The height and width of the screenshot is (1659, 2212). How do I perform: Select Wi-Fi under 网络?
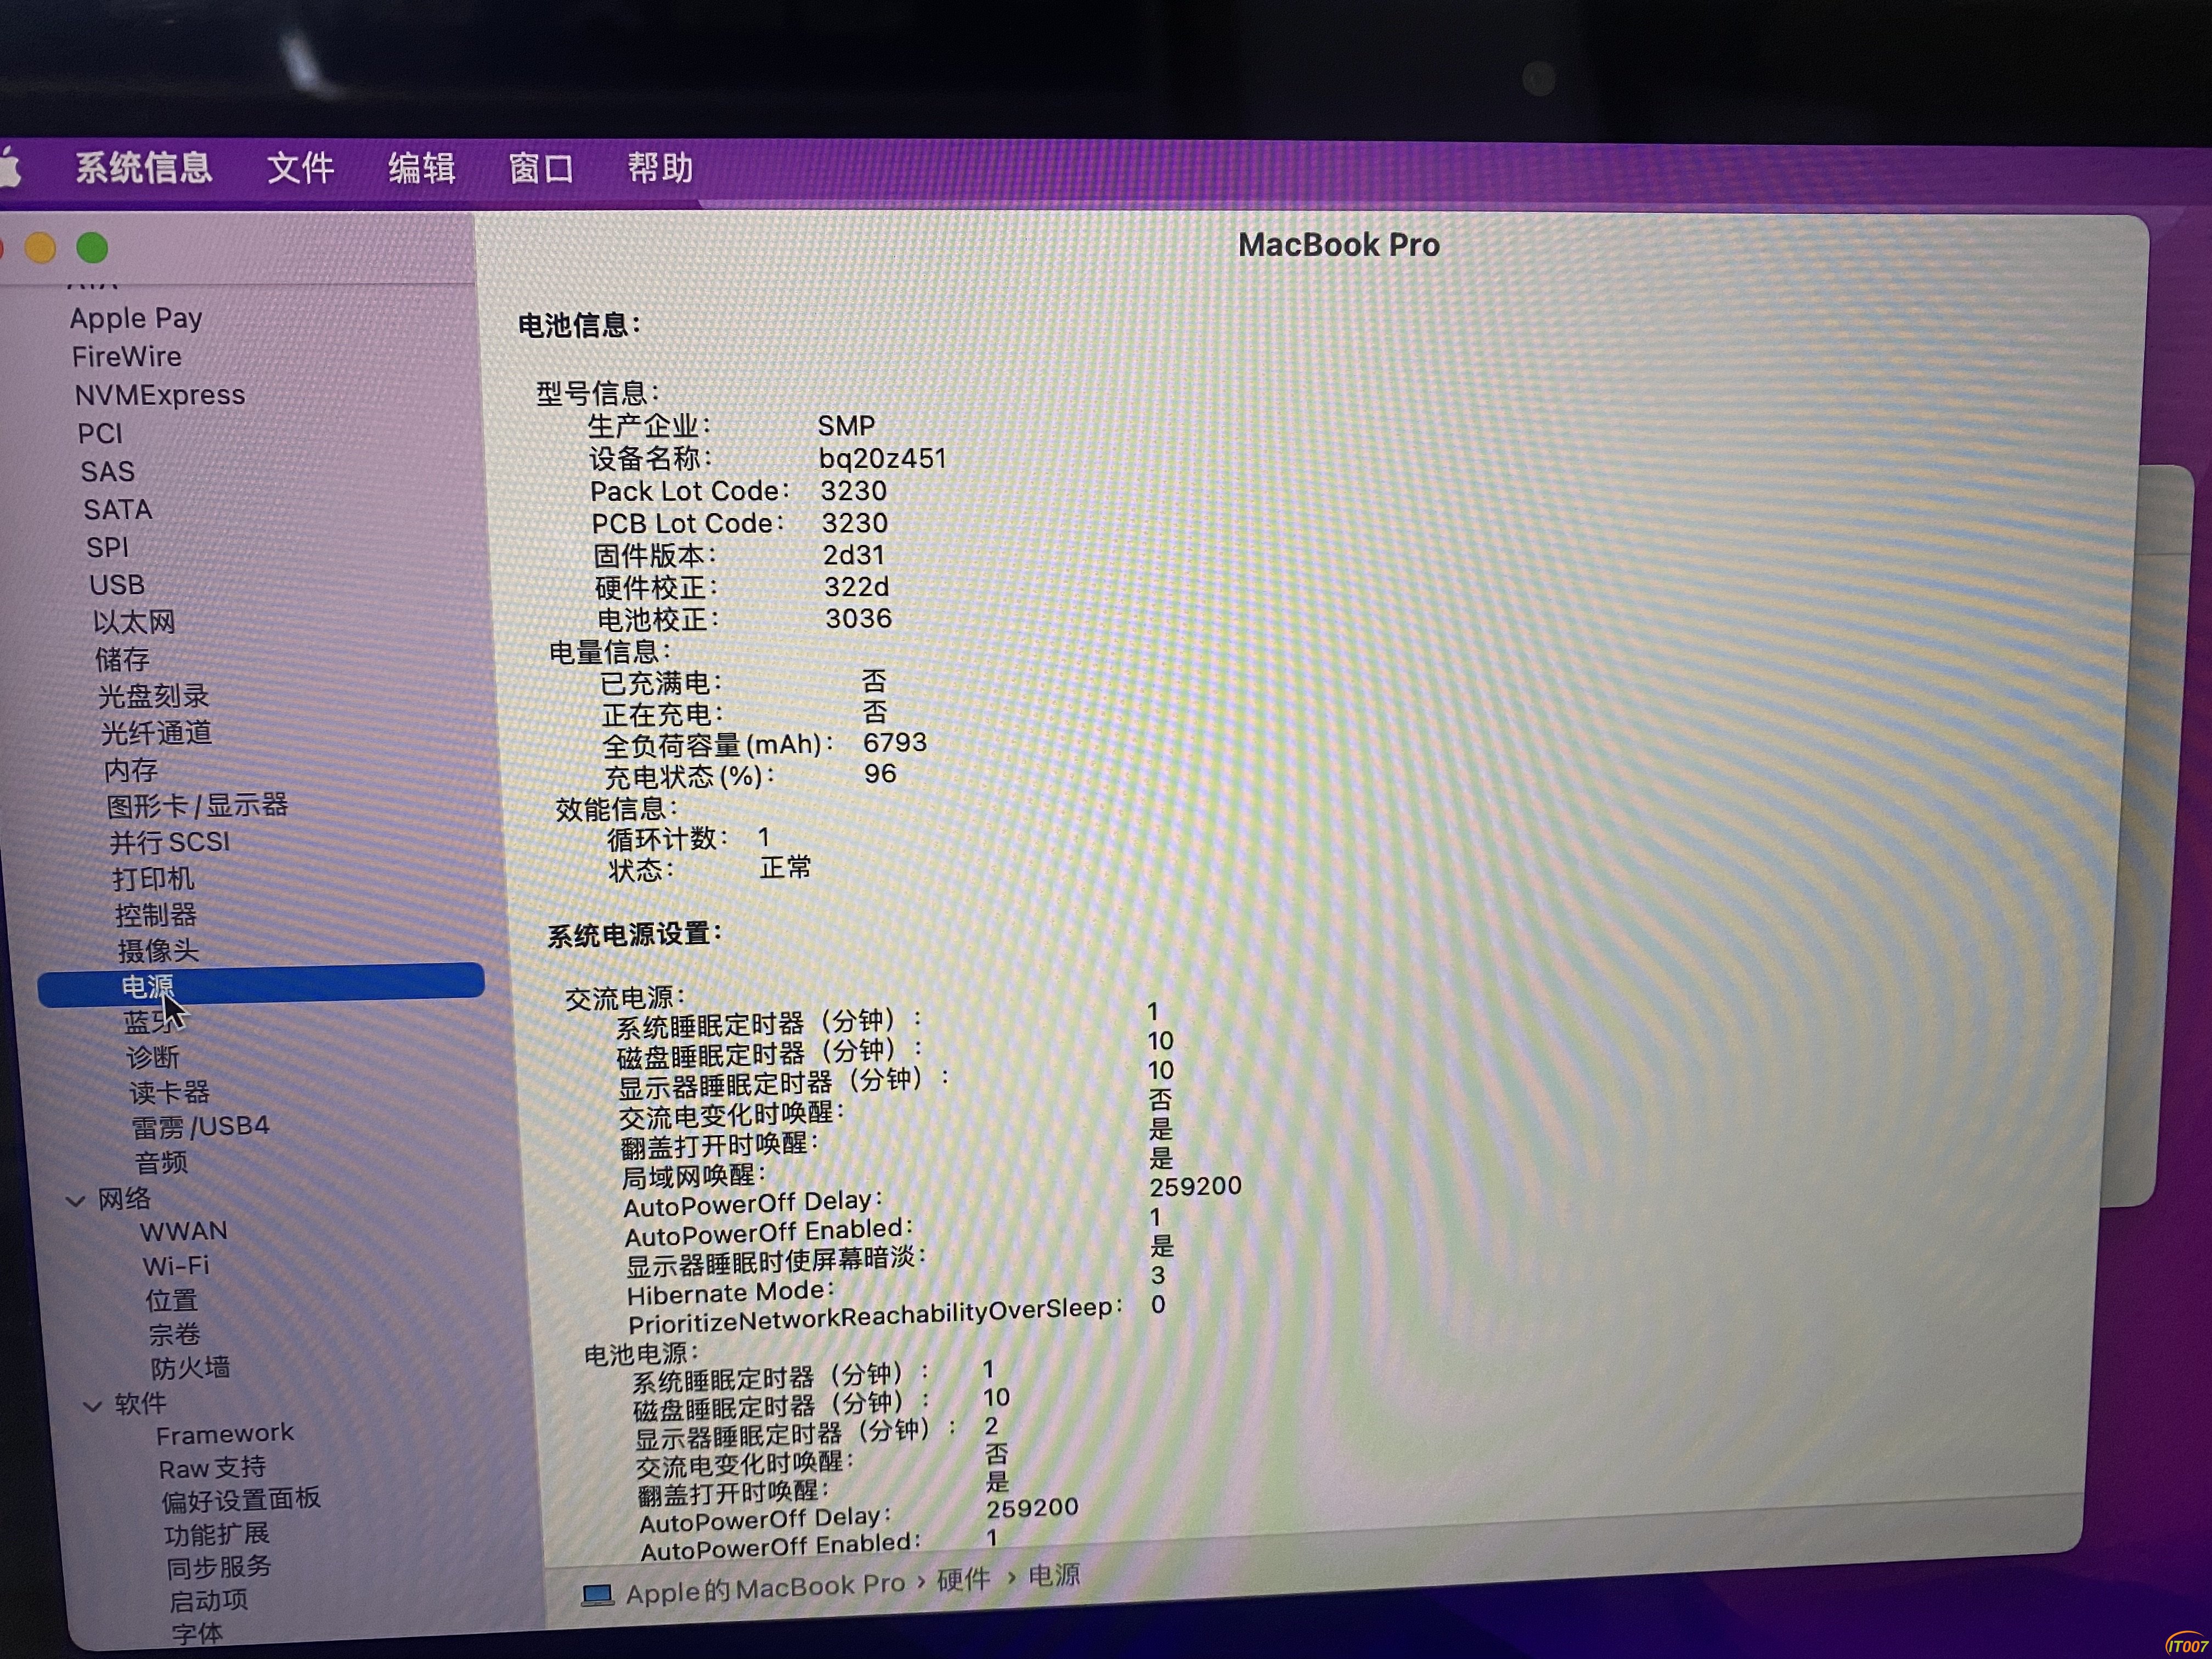(x=176, y=1266)
